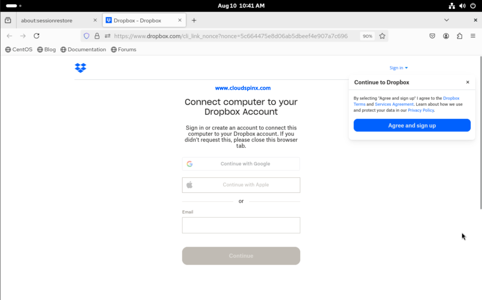Save page to Pocket
The image size is (482, 300).
tap(432, 36)
